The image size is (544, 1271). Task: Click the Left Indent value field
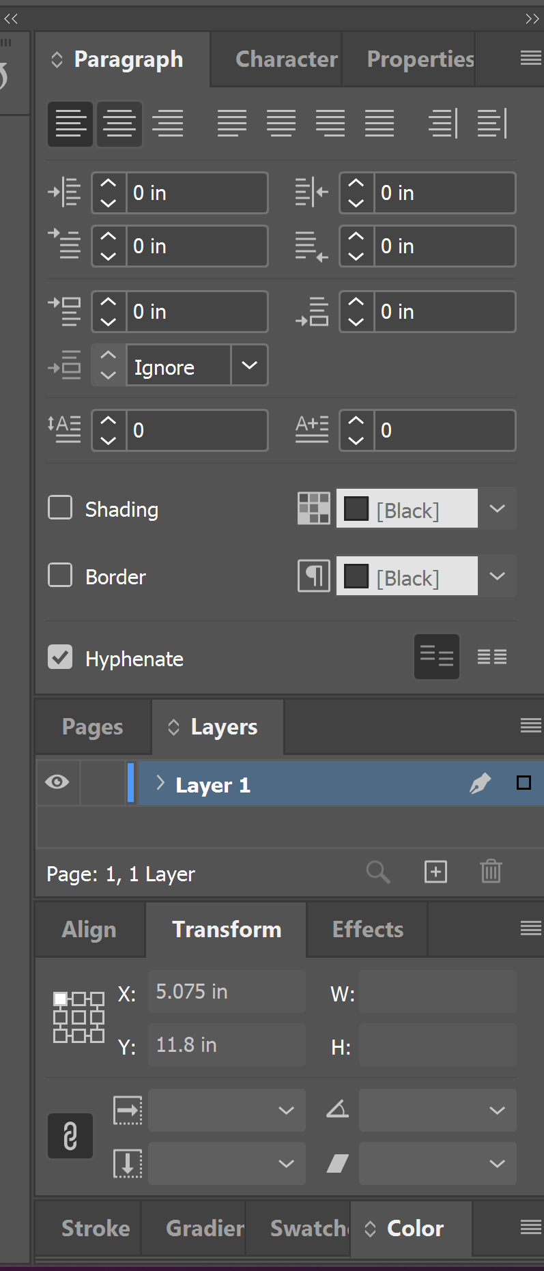click(197, 192)
